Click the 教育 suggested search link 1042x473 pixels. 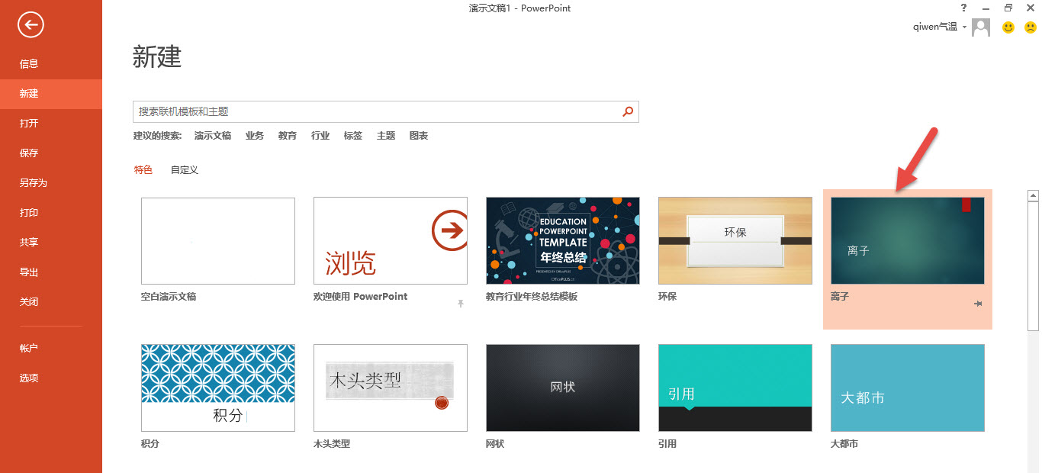287,135
